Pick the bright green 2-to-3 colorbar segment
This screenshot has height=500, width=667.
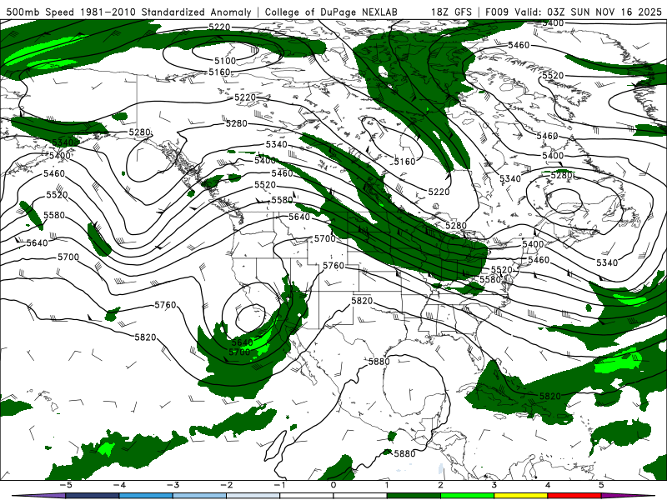[x=467, y=496]
